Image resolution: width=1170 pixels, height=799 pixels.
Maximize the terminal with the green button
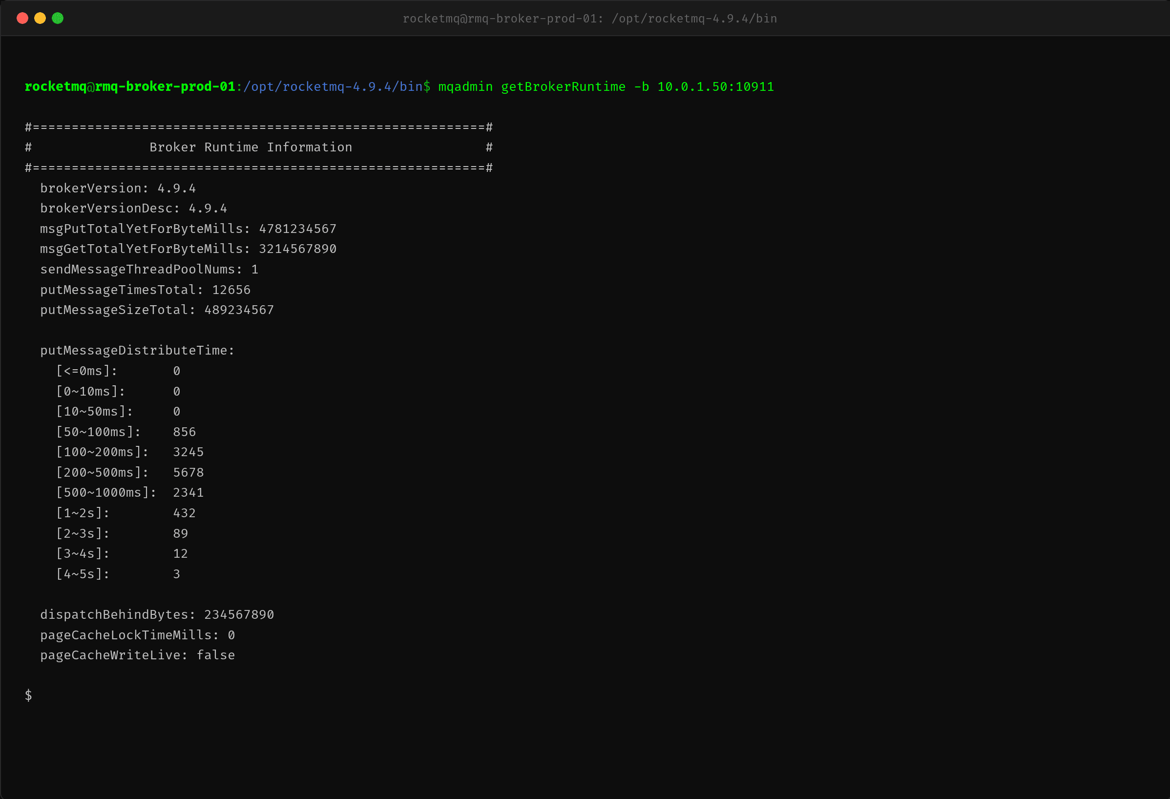[x=58, y=19]
